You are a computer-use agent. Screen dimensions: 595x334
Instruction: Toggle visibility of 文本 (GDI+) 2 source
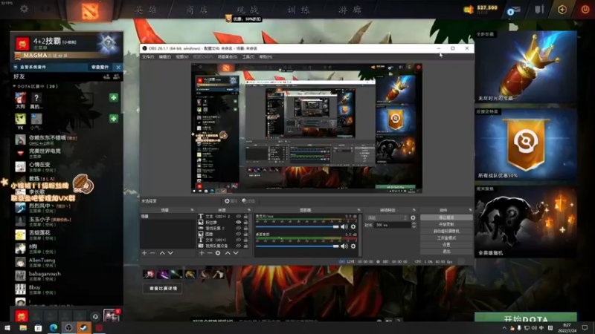tap(238, 216)
